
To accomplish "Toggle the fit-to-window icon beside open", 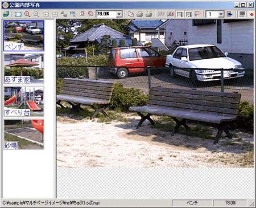I will (18, 14).
